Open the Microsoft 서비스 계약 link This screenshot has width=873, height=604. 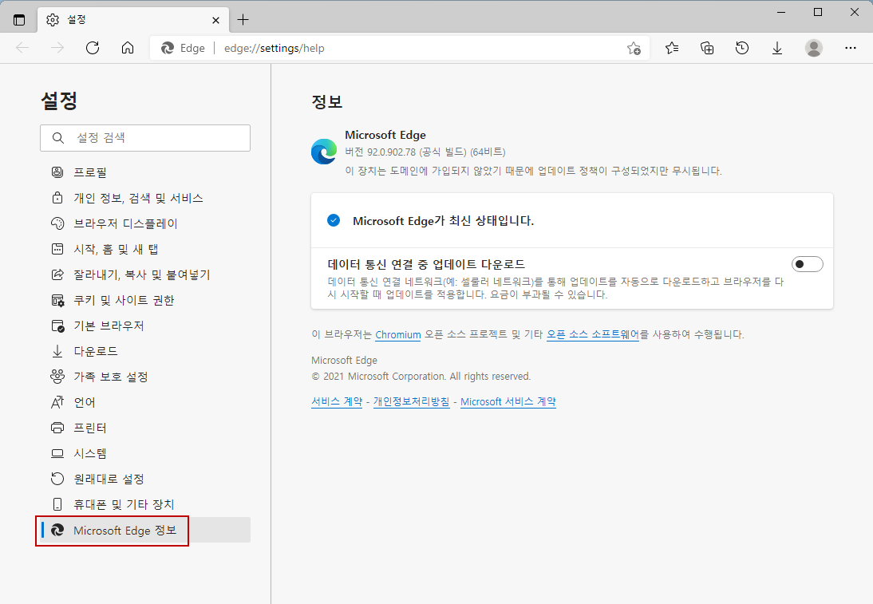(x=508, y=402)
